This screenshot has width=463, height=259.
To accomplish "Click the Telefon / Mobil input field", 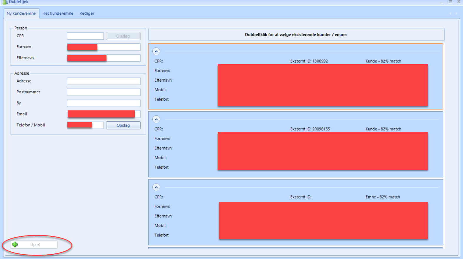I will point(85,125).
